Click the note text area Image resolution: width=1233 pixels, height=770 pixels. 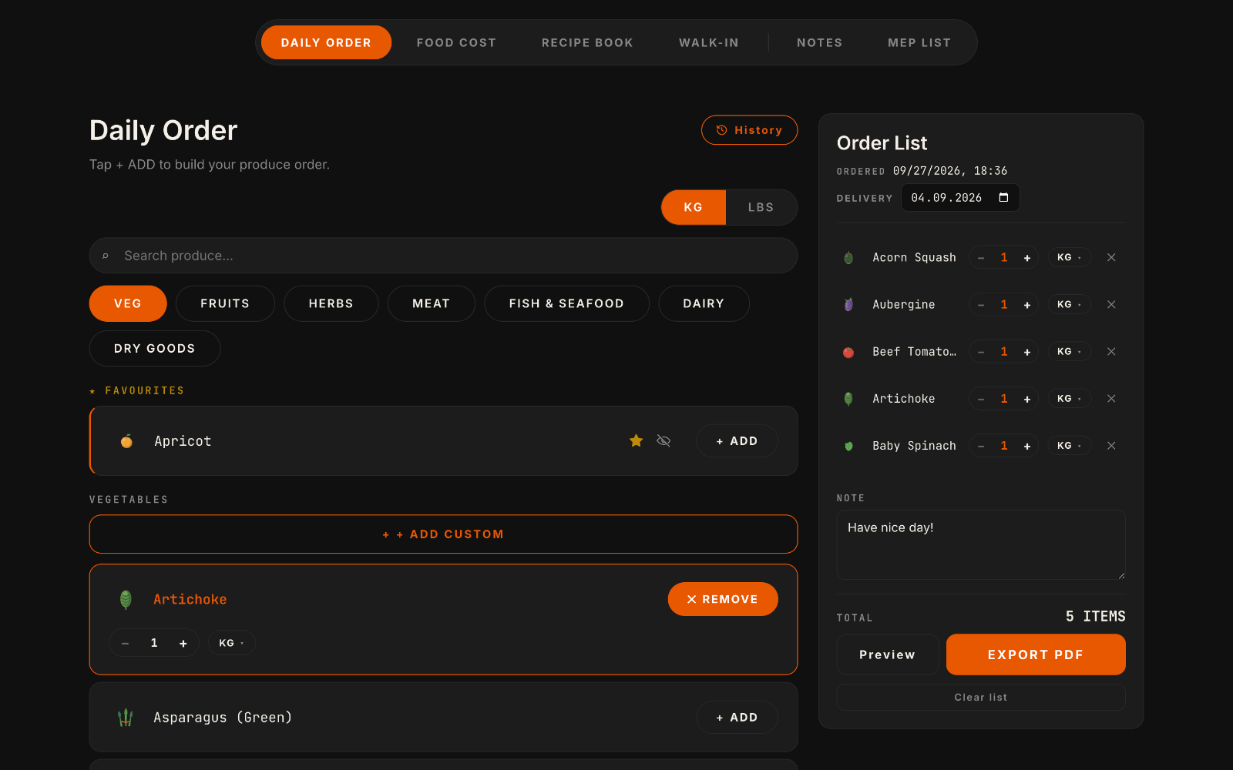tap(981, 545)
